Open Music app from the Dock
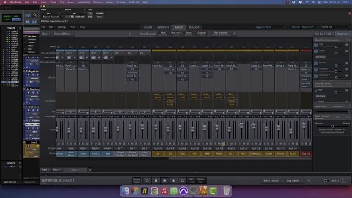 point(164,191)
